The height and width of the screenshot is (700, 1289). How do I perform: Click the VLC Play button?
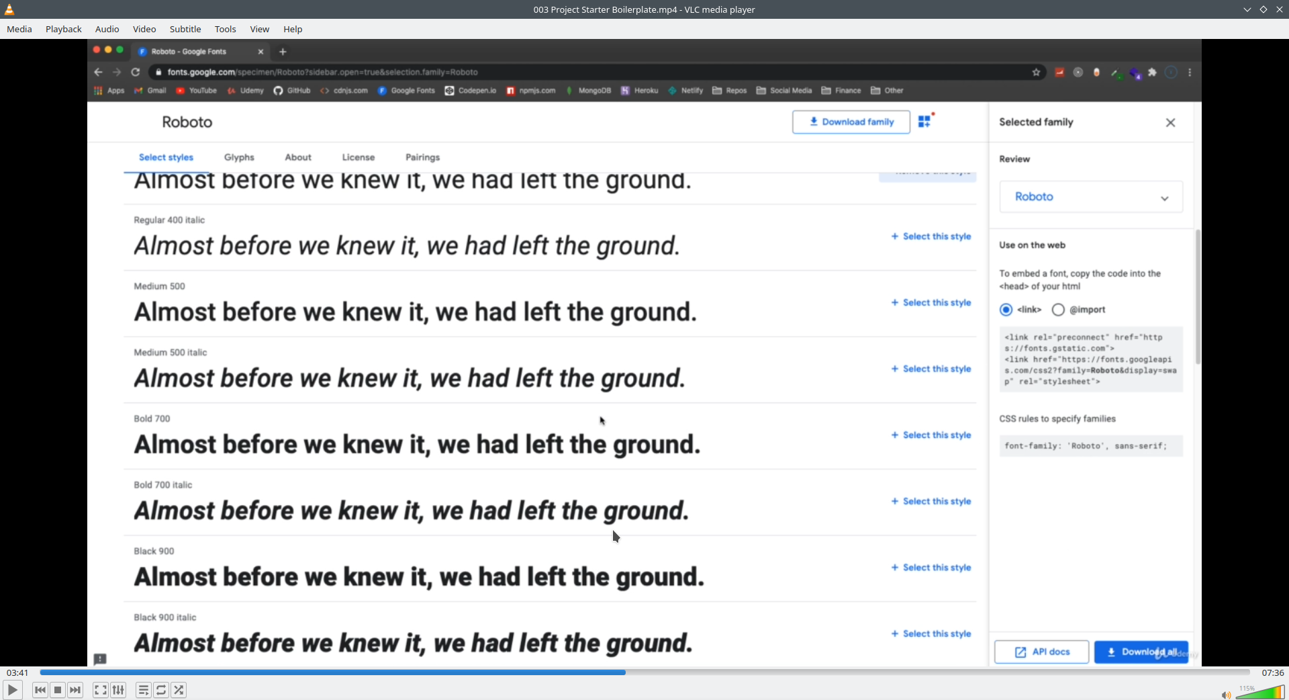coord(12,690)
